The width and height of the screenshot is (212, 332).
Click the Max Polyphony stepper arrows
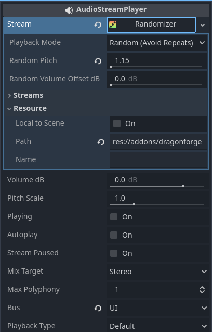tap(202, 290)
